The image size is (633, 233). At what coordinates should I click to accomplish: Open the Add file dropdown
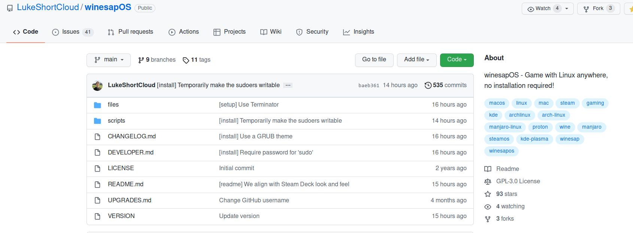[x=417, y=60]
